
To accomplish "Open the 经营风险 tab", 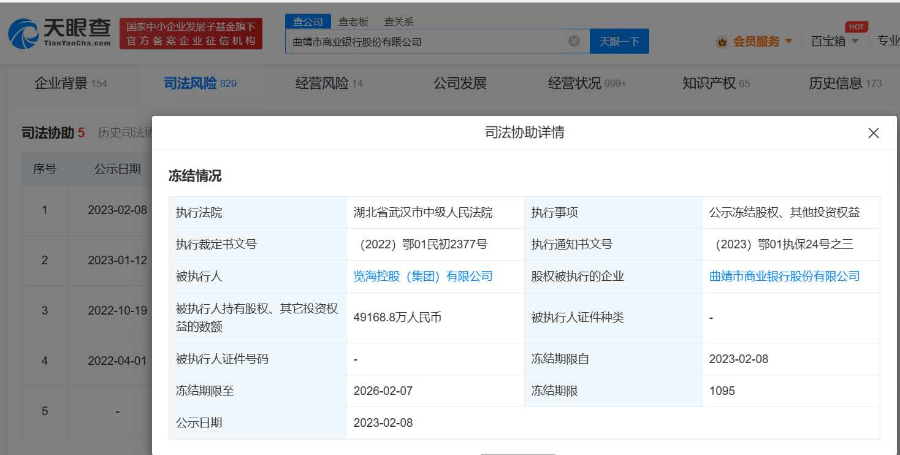I will [x=329, y=83].
